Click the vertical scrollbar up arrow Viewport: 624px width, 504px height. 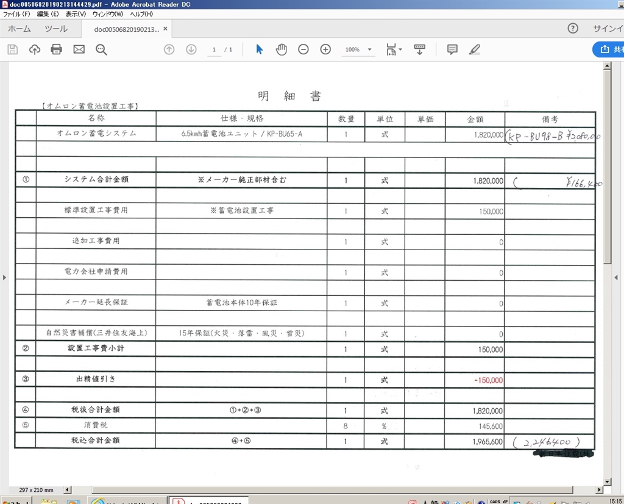[x=607, y=66]
